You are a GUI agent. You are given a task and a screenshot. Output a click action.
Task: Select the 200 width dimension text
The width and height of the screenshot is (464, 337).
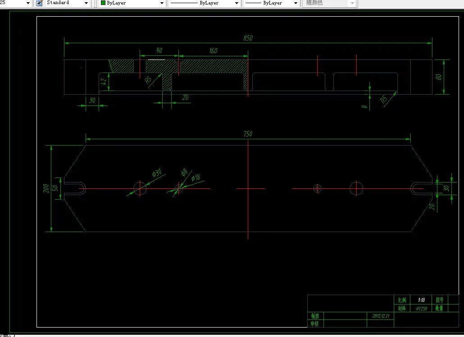[46, 188]
